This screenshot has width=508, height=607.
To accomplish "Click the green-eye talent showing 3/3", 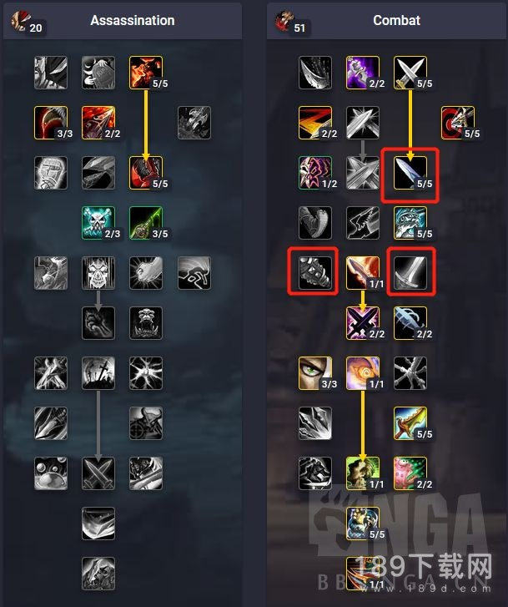I will [x=315, y=373].
